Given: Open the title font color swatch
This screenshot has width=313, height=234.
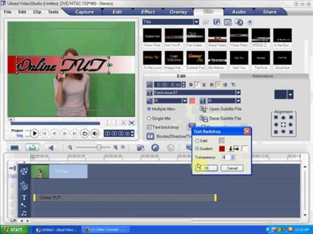Looking at the screenshot, I should point(192,101).
